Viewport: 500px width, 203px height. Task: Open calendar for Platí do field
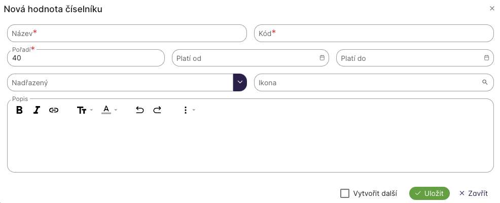[486, 58]
